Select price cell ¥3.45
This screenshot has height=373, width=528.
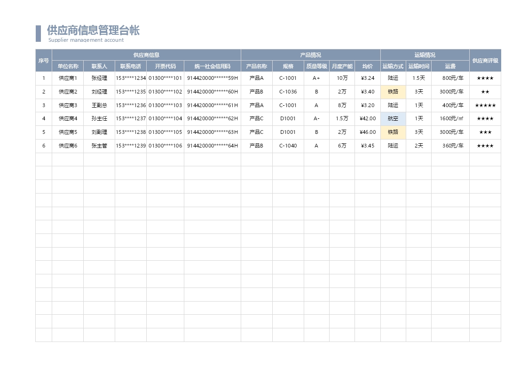click(368, 146)
